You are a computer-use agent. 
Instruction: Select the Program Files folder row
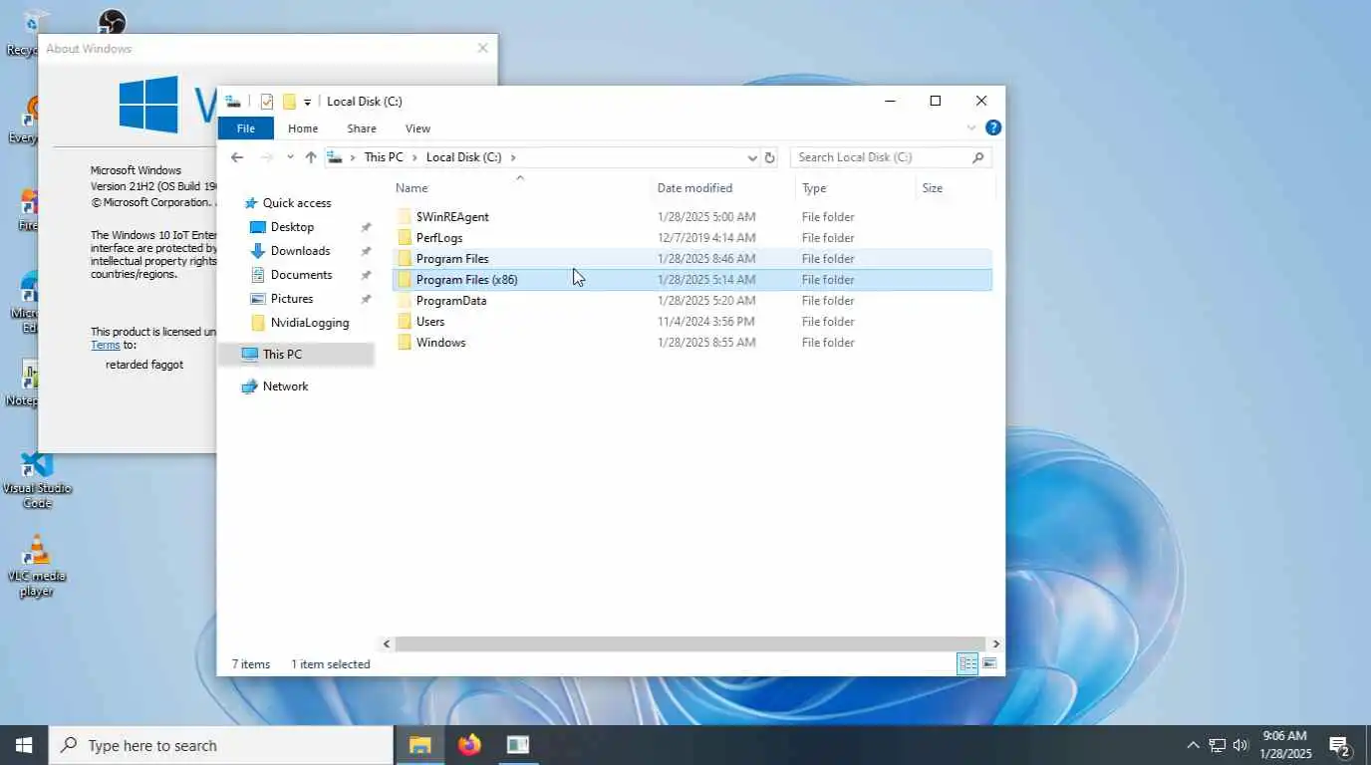[692, 259]
